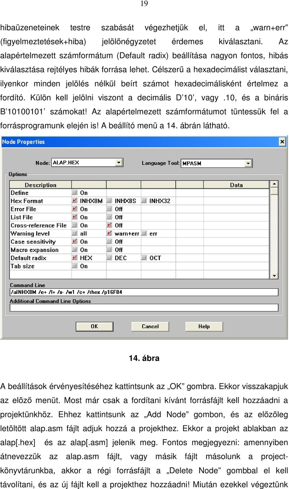Enable Macro expansion On checkbox
Viewport: 289px width, 489px height.
tap(74, 250)
